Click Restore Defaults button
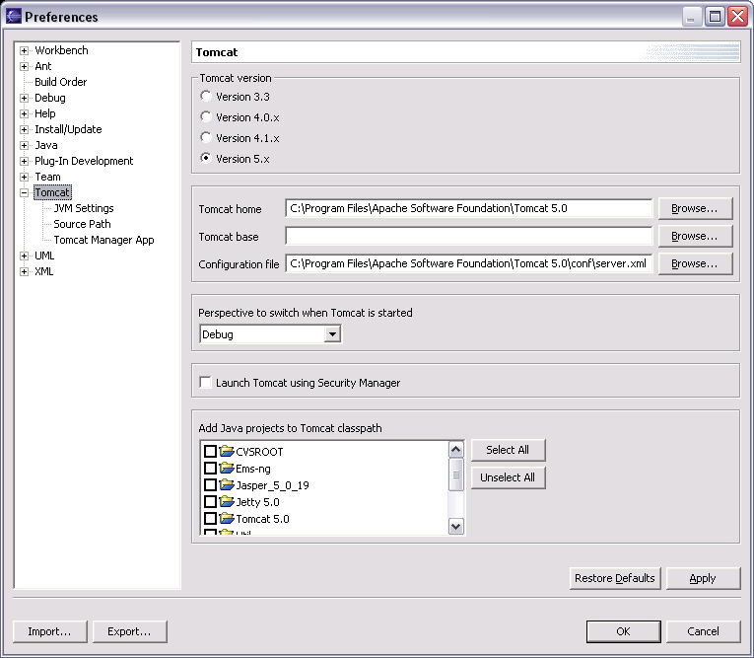 point(615,578)
